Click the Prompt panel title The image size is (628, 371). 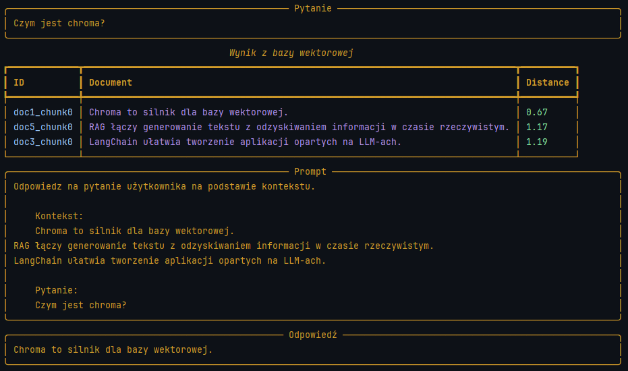click(x=310, y=172)
